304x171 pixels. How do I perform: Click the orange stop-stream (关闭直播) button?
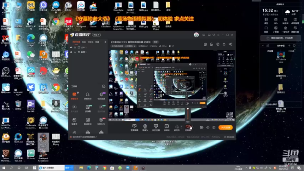(225, 127)
